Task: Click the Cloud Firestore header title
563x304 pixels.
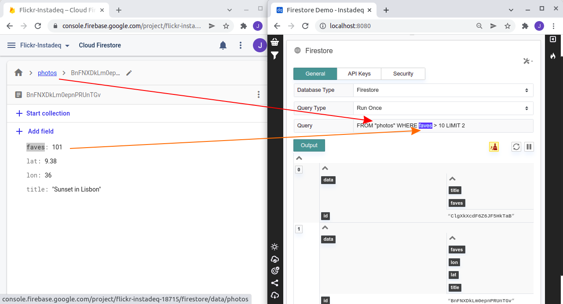Action: click(x=100, y=45)
